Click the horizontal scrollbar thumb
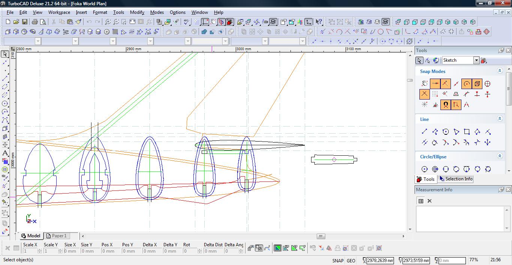 (320, 236)
